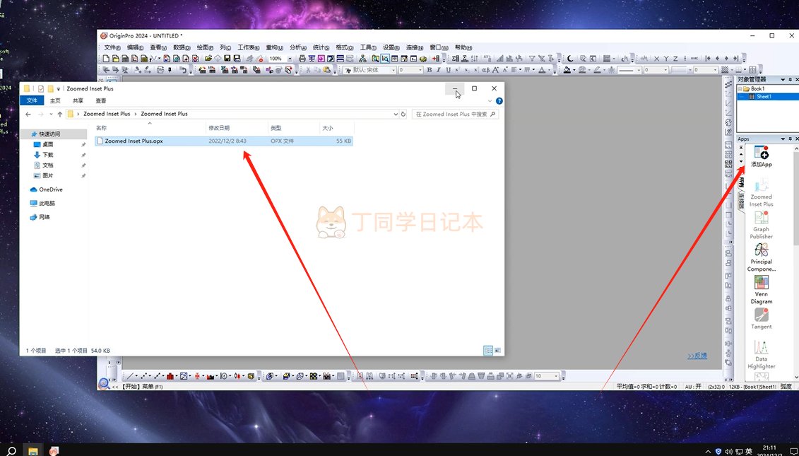This screenshot has width=799, height=456.
Task: Switch to the 主页 tab in Explorer
Action: point(55,100)
